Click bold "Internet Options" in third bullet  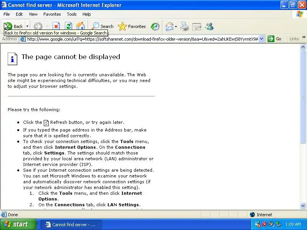[x=75, y=147]
